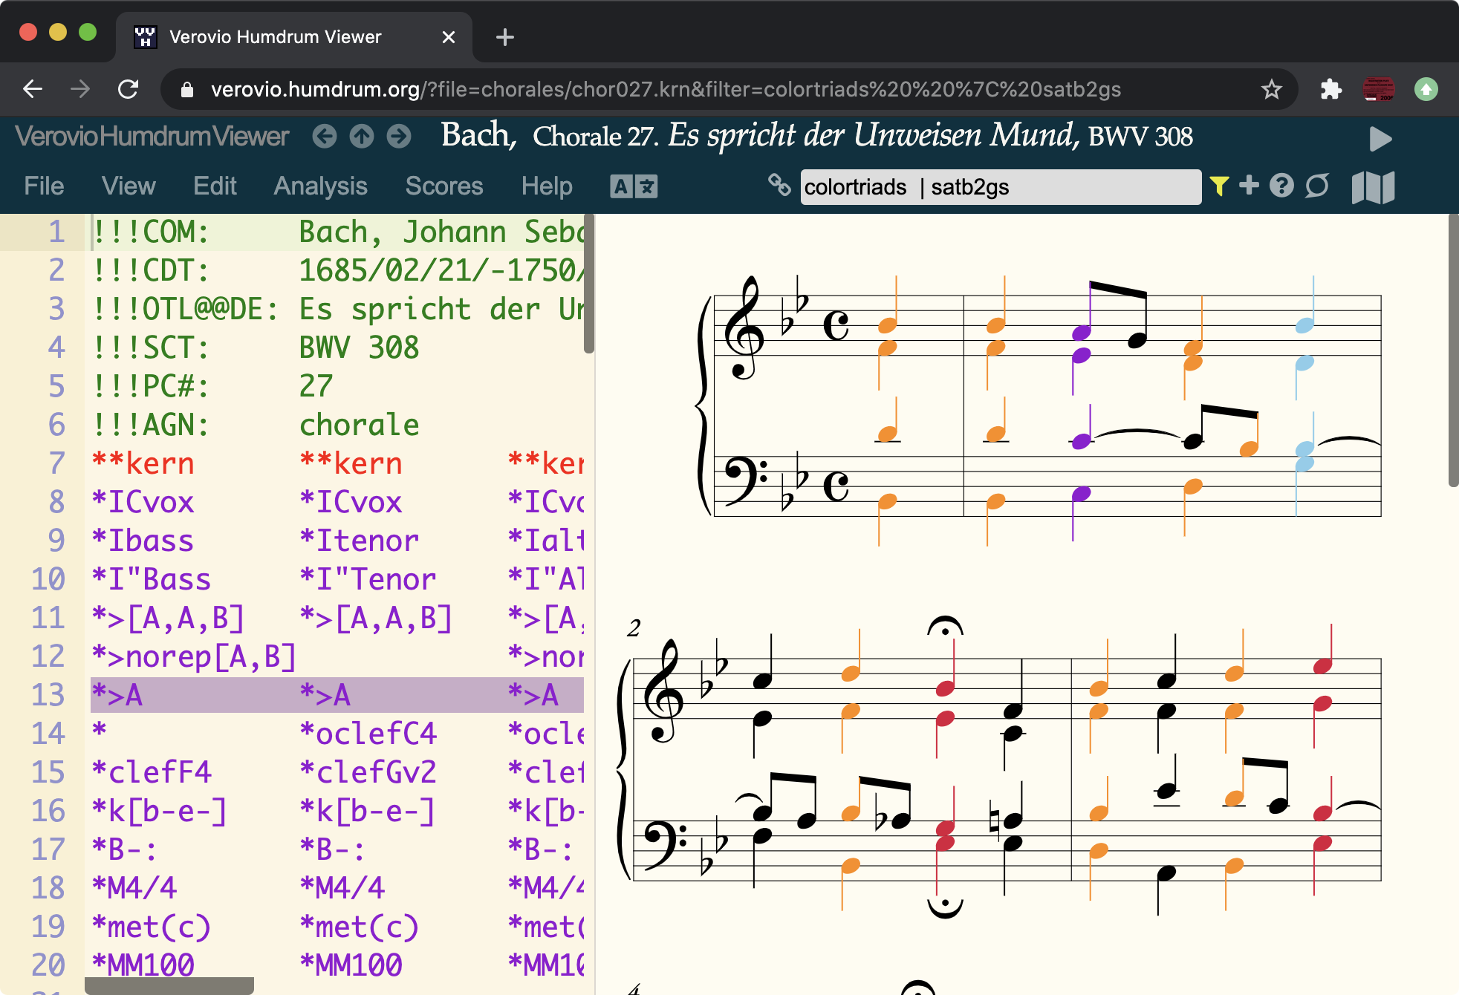Go to previous chorale with left arrow circle
This screenshot has height=995, width=1459.
[325, 137]
